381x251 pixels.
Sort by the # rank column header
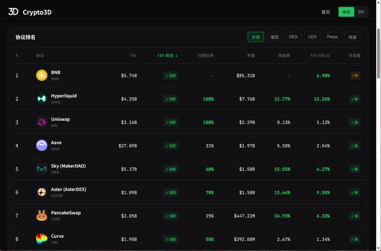coord(17,55)
